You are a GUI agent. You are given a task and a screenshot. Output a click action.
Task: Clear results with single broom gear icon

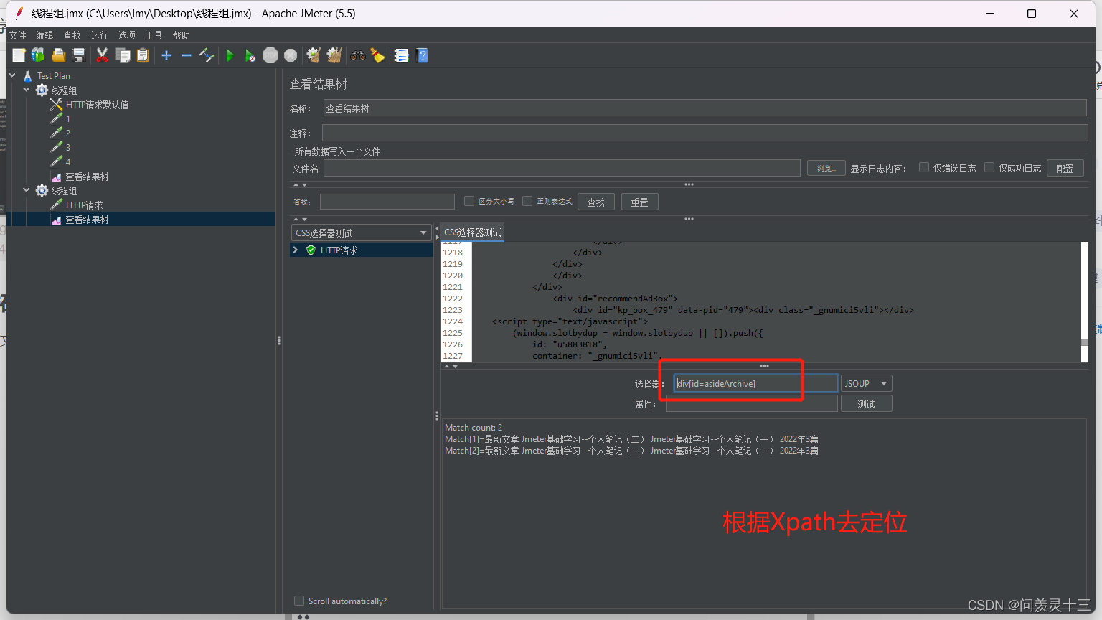click(x=314, y=55)
